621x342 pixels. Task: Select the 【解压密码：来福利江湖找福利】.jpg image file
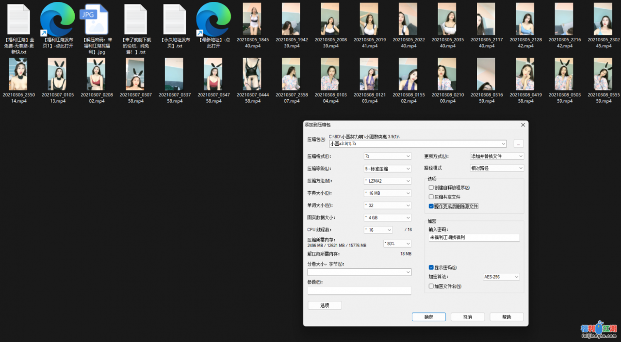point(94,19)
